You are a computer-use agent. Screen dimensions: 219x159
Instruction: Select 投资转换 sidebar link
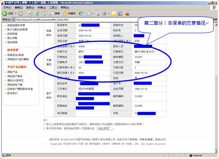point(12,34)
